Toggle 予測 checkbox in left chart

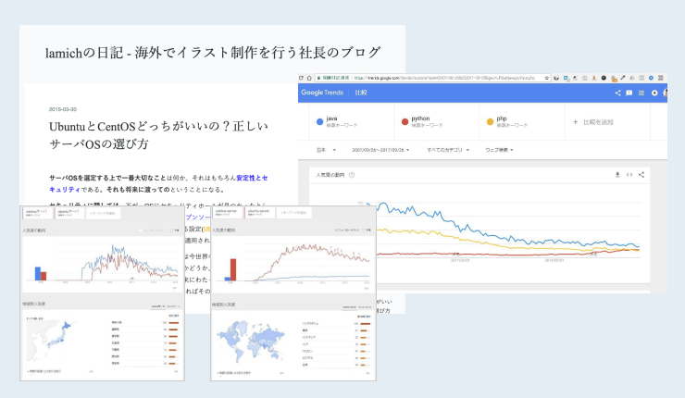[172, 230]
